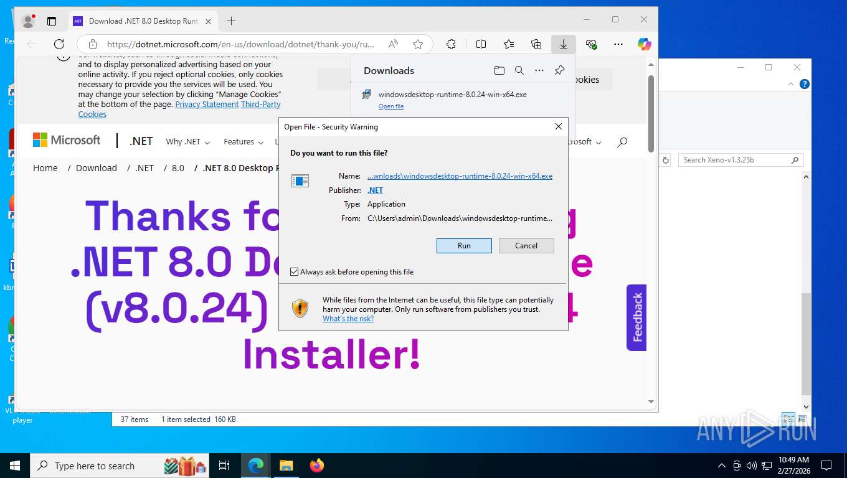Pin the Downloads panel
The image size is (847, 478).
coord(559,70)
